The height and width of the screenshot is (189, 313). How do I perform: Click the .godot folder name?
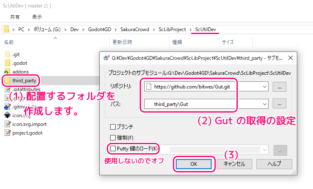(x=20, y=63)
